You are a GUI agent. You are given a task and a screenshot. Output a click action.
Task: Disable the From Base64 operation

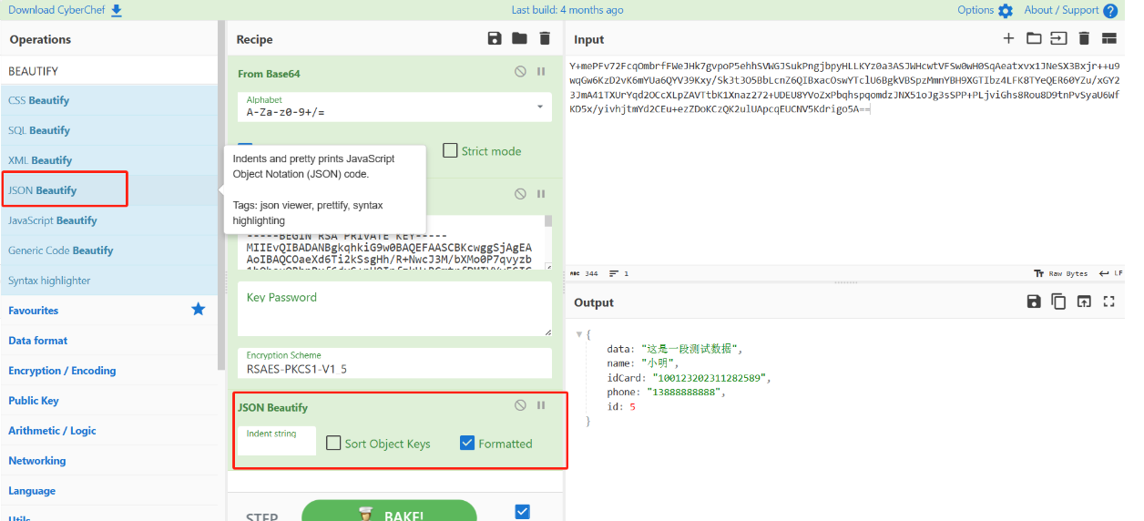[x=520, y=71]
